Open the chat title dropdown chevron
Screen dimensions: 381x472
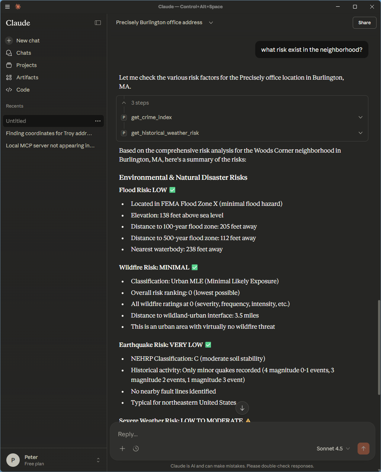coord(211,23)
